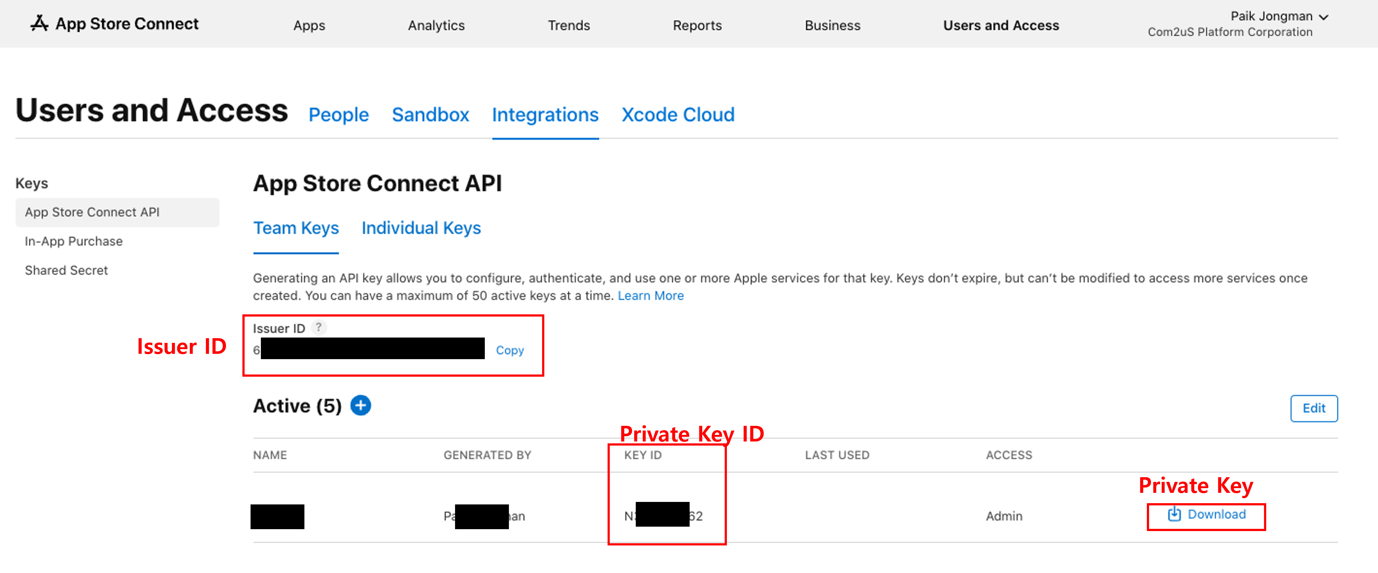Navigate to Reports

(697, 25)
